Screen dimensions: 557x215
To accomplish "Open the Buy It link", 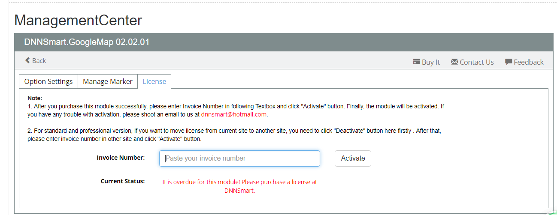I will (427, 62).
